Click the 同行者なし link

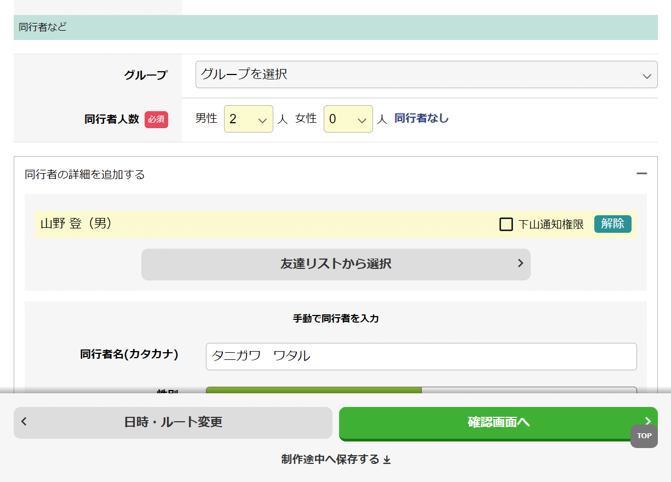[x=421, y=118]
